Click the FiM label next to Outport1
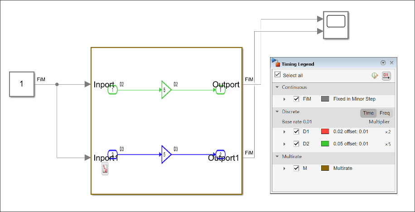 pos(249,153)
